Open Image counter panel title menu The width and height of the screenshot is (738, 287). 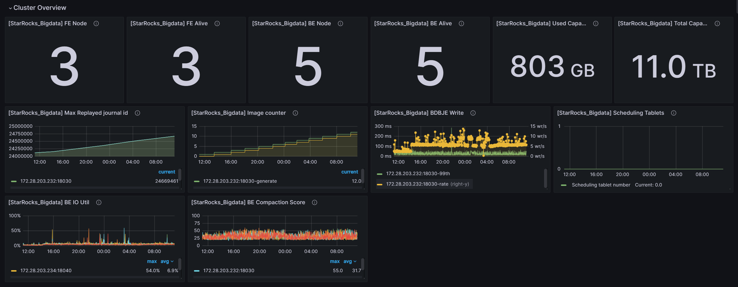pyautogui.click(x=239, y=113)
